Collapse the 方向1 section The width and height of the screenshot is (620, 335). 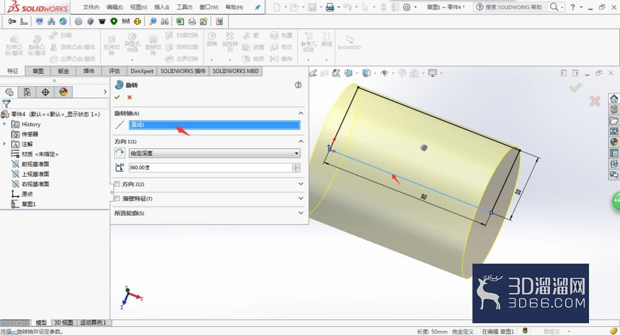coord(301,141)
